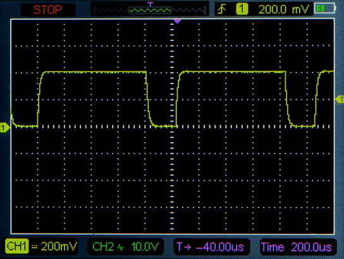Click the small T marker above memory bar
Image resolution: width=344 pixels, height=259 pixels.
coord(150,4)
